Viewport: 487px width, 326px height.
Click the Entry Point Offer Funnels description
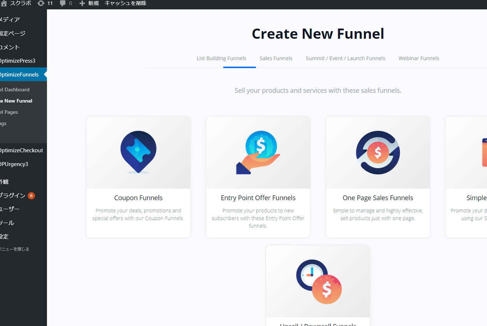[x=258, y=218]
